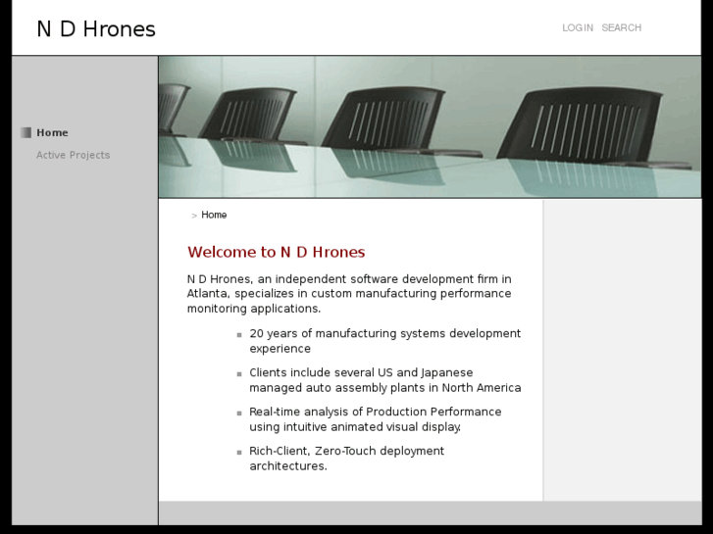The image size is (713, 534).
Task: Click the 'Rich-Client, Zero-Touch deployment' bullet
Action: pos(346,459)
